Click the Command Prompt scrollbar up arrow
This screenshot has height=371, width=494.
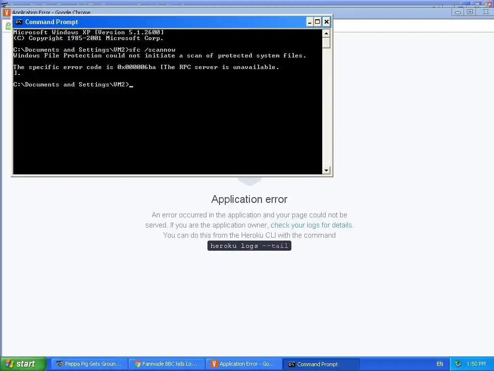tap(327, 33)
